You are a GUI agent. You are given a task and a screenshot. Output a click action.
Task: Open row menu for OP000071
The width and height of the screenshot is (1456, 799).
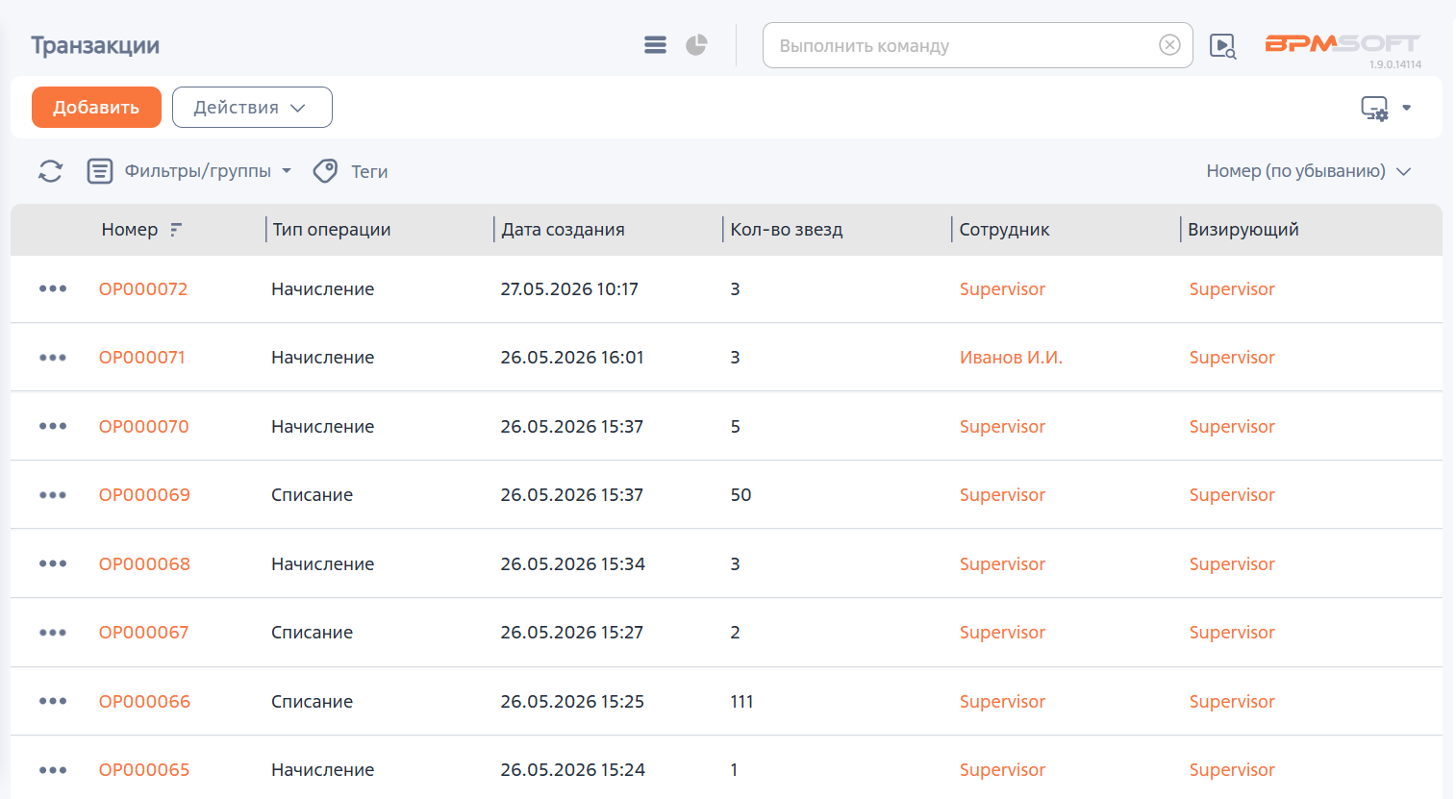coord(53,358)
